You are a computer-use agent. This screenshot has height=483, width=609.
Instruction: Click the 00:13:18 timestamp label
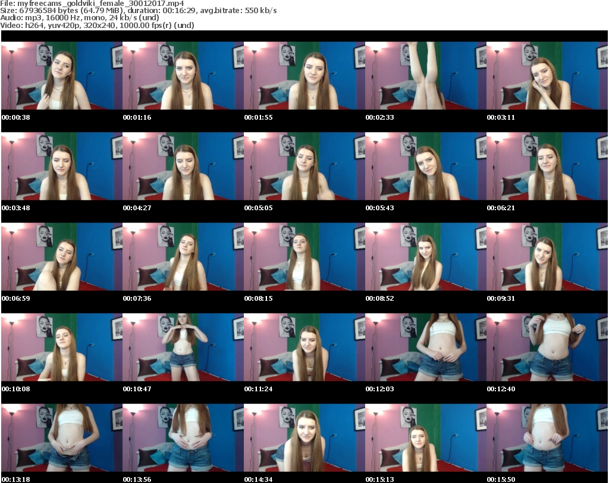point(16,479)
